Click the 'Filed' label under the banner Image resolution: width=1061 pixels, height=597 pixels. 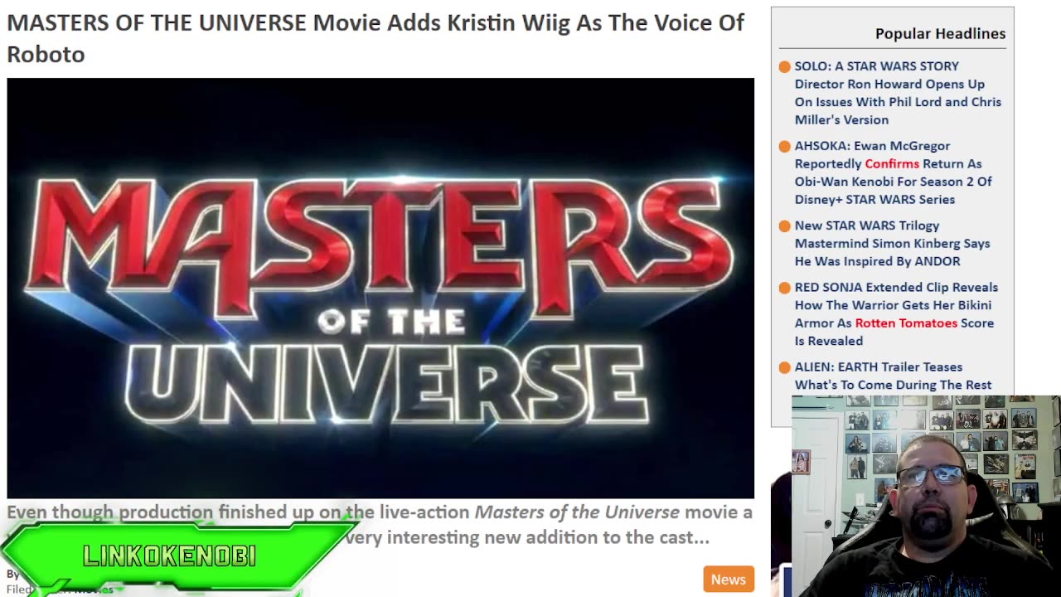pos(17,590)
